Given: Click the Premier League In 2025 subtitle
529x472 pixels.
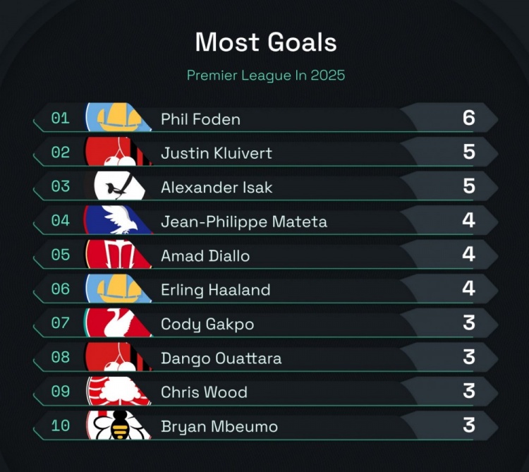Looking at the screenshot, I should [265, 75].
